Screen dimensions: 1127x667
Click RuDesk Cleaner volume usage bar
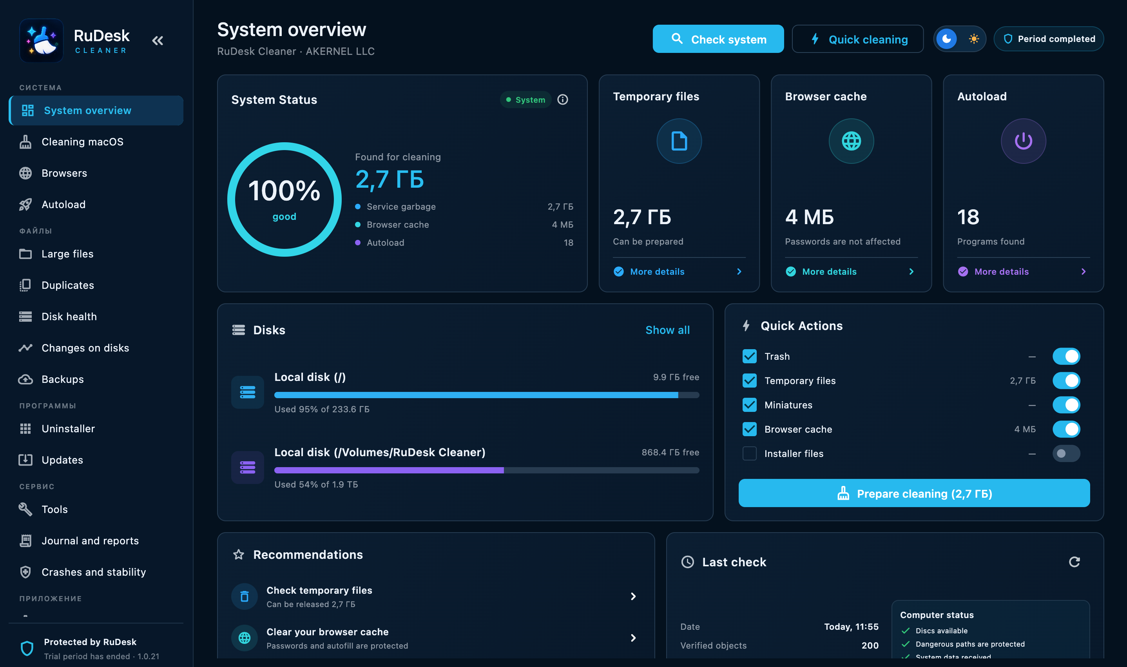point(487,470)
